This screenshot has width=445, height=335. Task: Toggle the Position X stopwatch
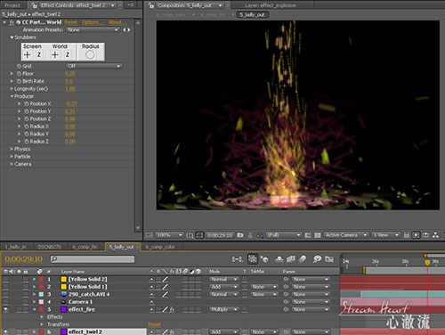coord(27,103)
